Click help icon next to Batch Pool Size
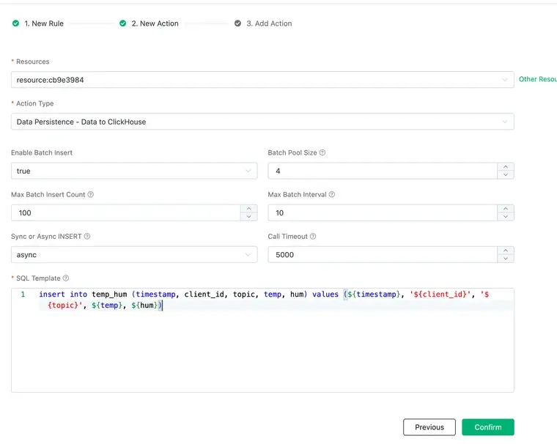Image resolution: width=557 pixels, height=444 pixels. 322,153
